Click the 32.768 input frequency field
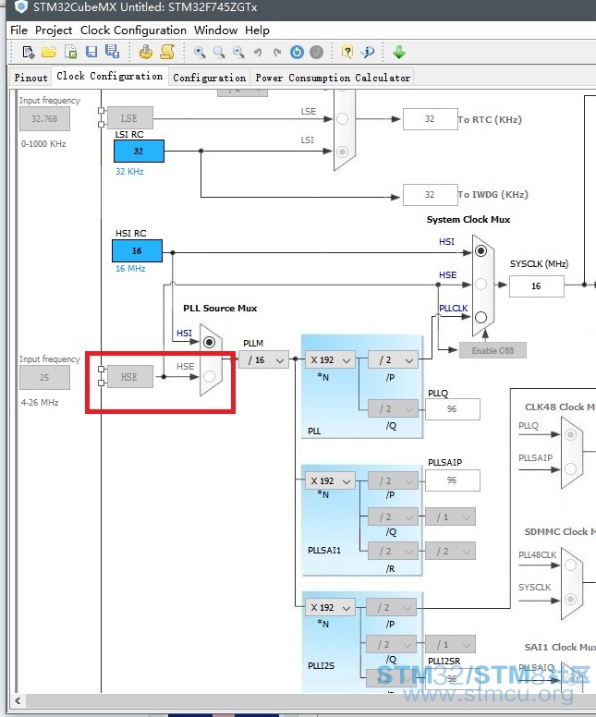 click(44, 119)
